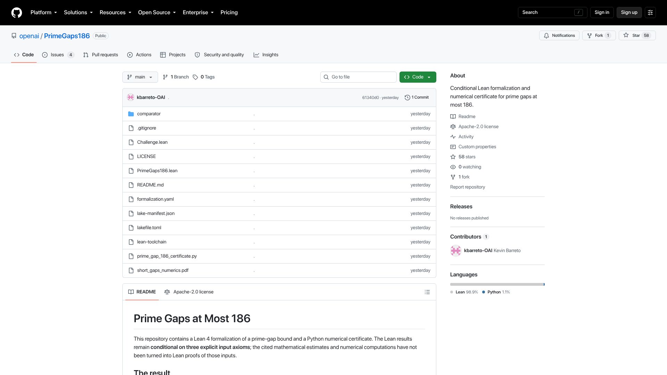Expand the Enterprise menu
This screenshot has width=667, height=375.
198,12
